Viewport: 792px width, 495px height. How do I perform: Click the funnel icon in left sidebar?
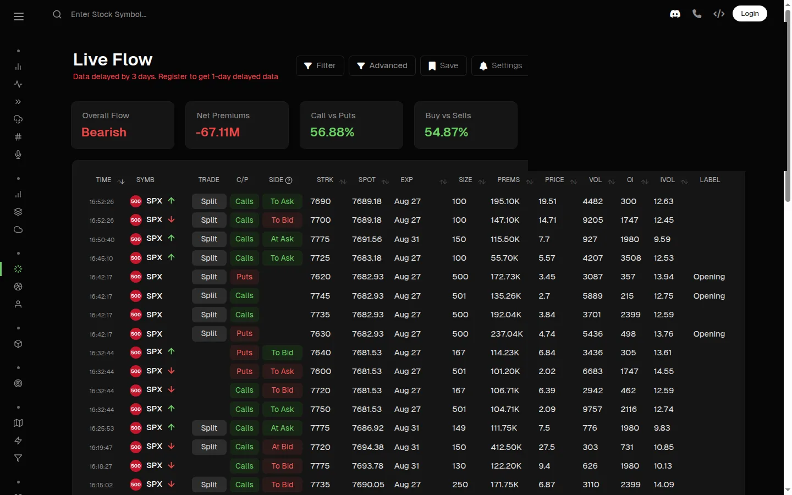coord(18,458)
